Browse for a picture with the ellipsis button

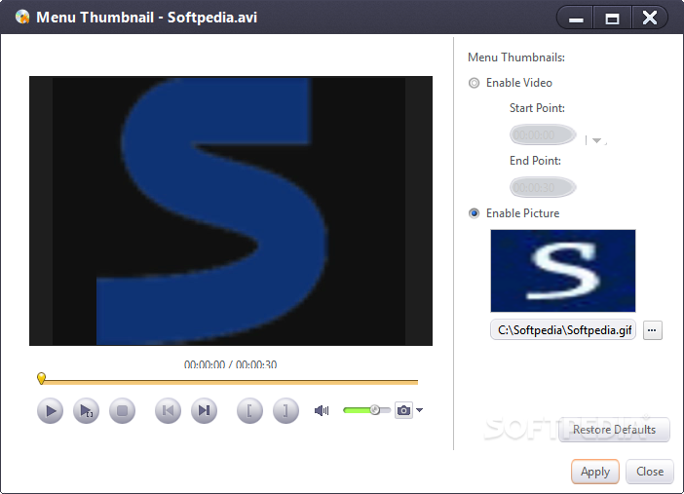tap(652, 330)
